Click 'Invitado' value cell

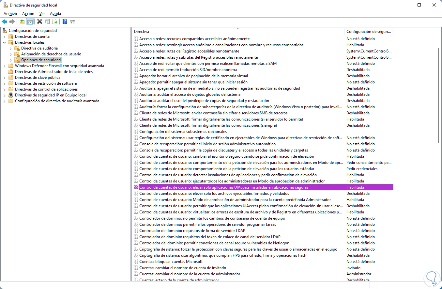353,268
